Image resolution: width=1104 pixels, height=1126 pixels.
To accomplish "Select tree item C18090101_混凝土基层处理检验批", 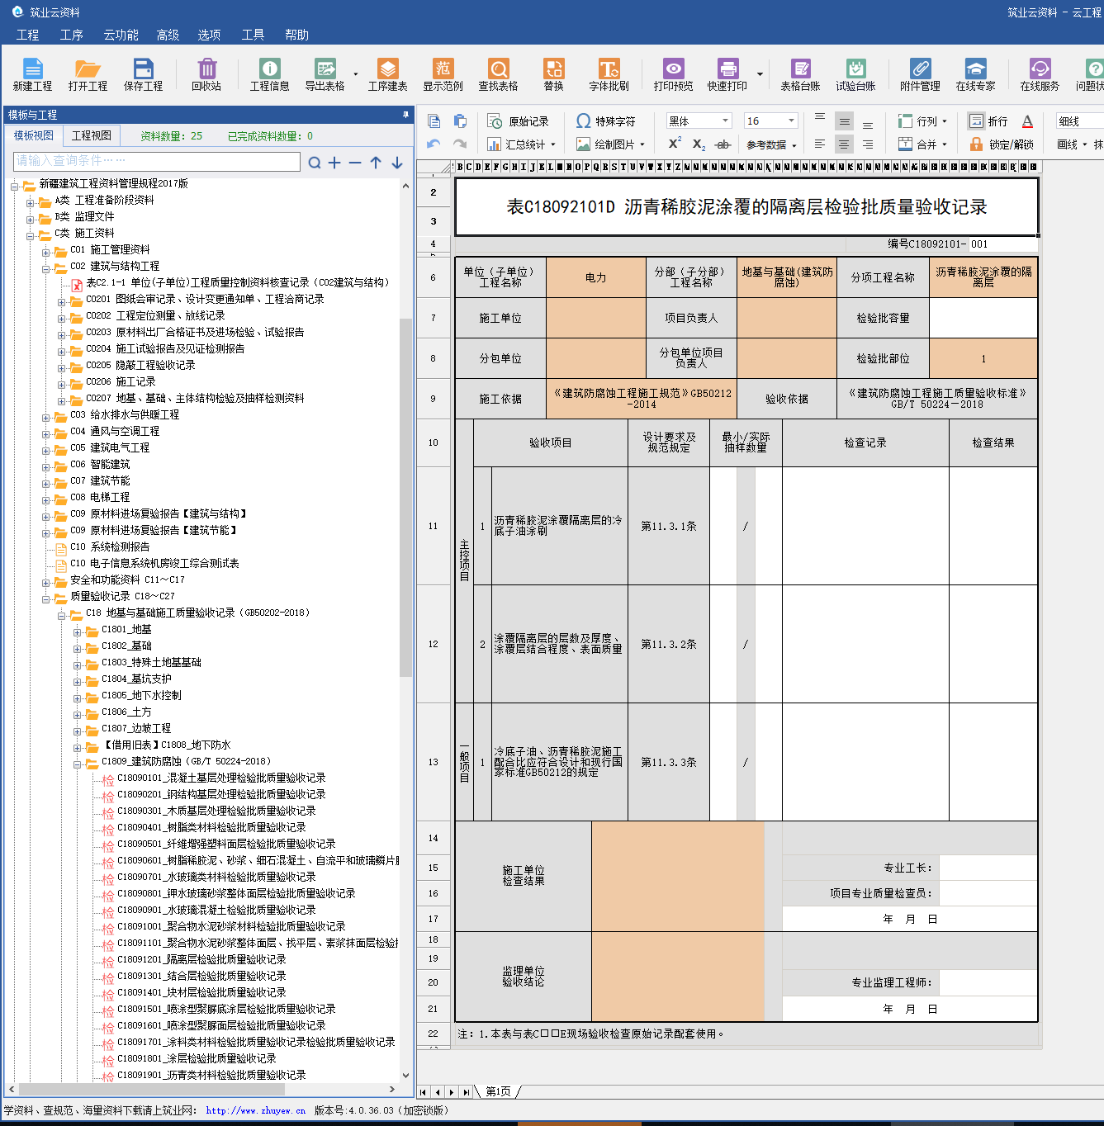I will [x=221, y=778].
